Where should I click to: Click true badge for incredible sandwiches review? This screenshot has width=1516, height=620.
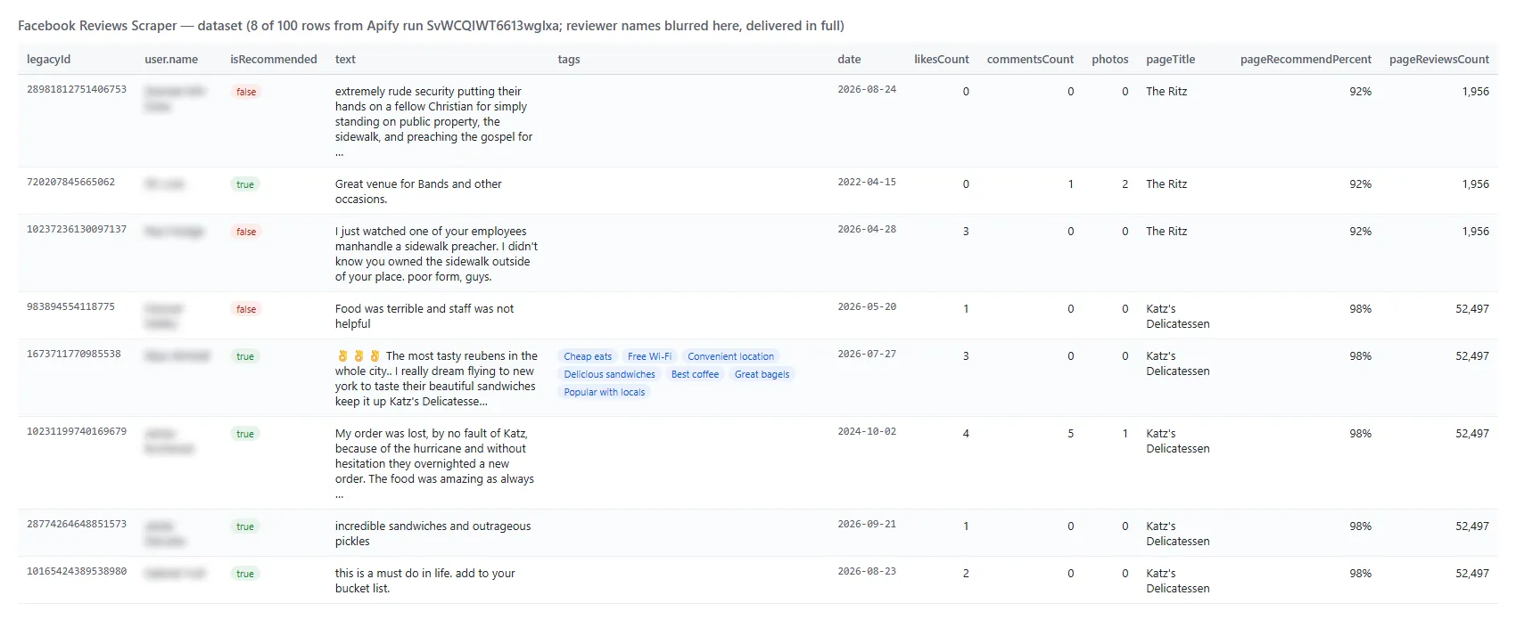coord(245,526)
